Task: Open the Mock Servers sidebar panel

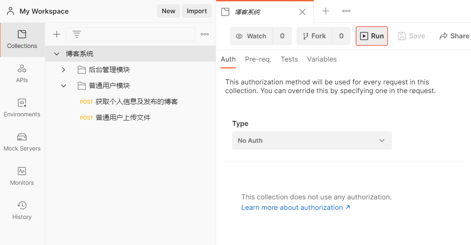Action: tap(22, 142)
